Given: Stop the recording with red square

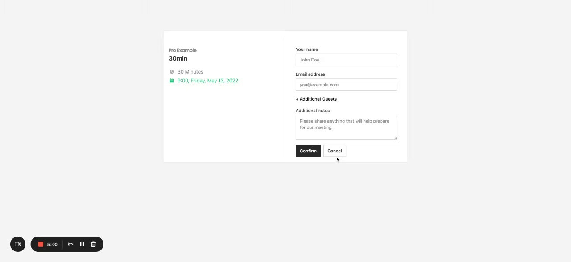Looking at the screenshot, I should click(41, 244).
